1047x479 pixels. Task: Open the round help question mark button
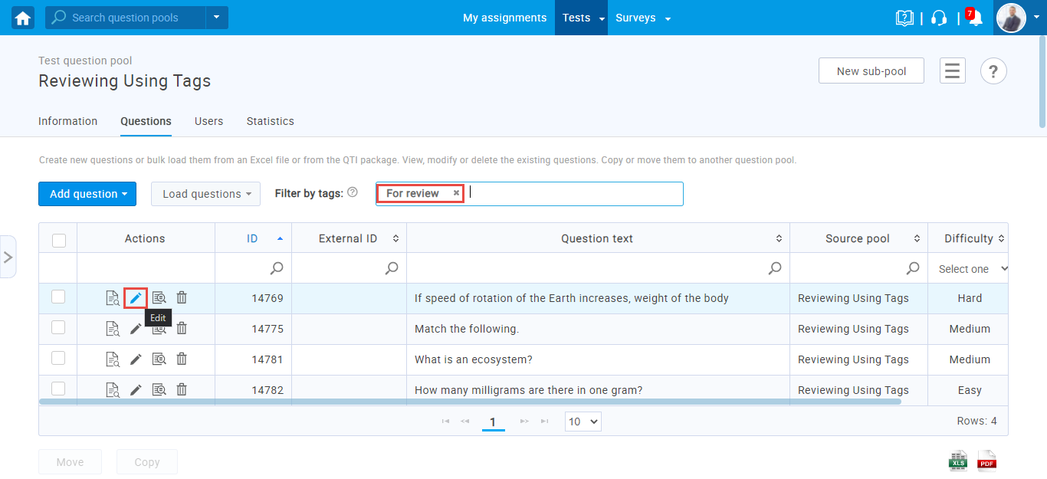pyautogui.click(x=993, y=71)
